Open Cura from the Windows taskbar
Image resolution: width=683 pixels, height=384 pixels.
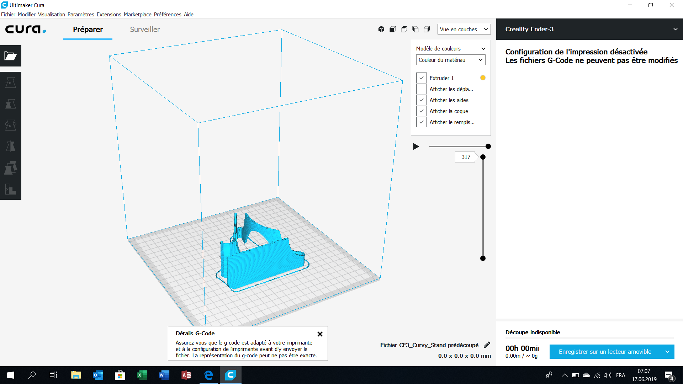click(x=231, y=375)
